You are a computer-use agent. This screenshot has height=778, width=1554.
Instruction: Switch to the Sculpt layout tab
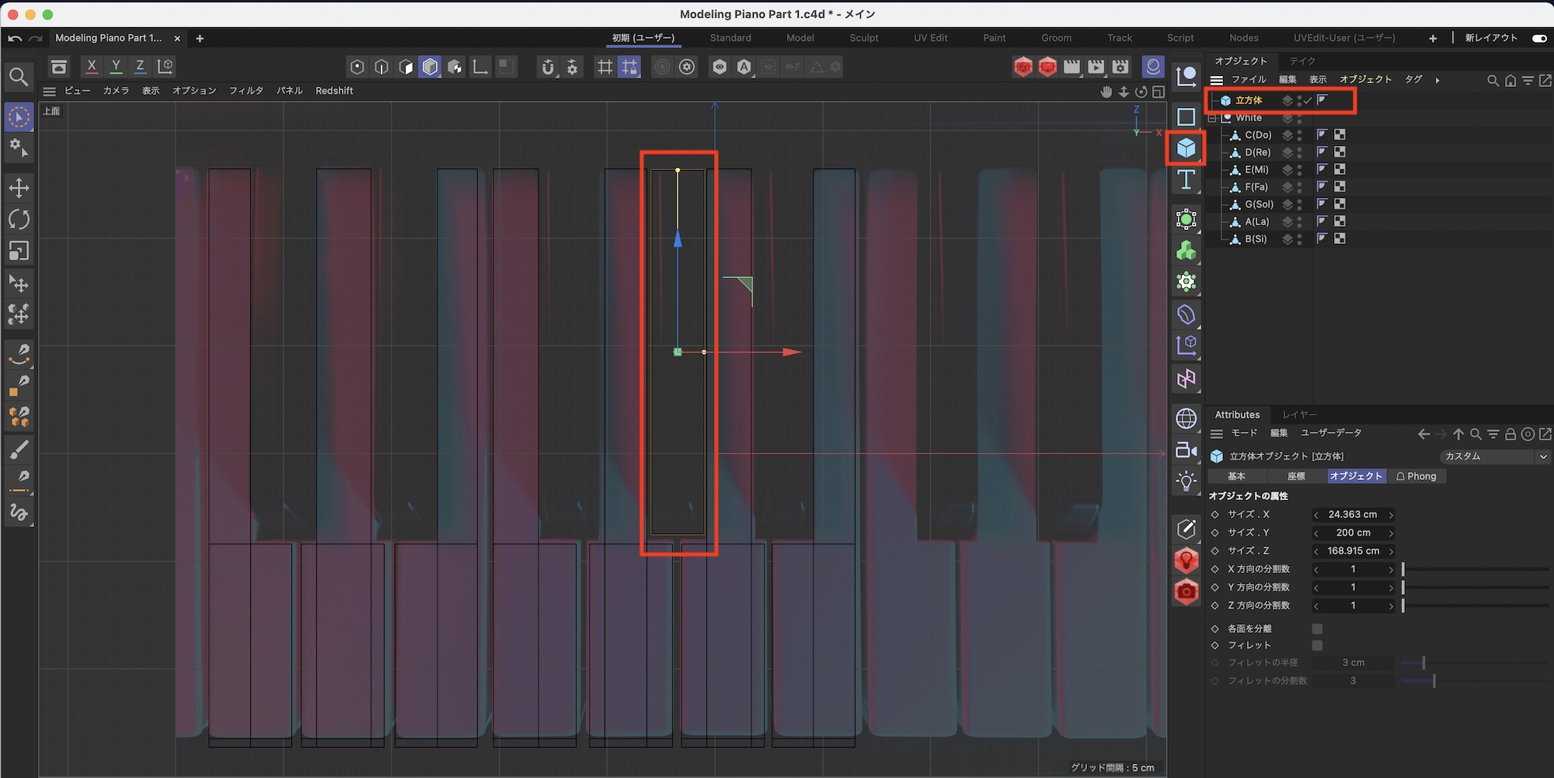(x=863, y=38)
